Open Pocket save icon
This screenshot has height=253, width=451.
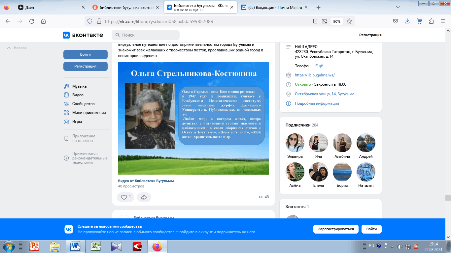coord(395,21)
